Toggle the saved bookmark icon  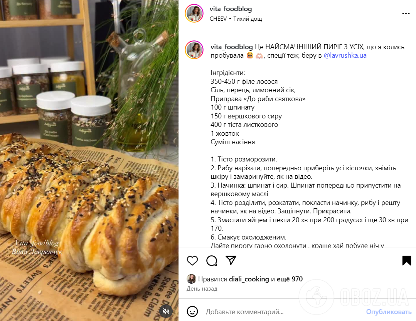(x=406, y=260)
